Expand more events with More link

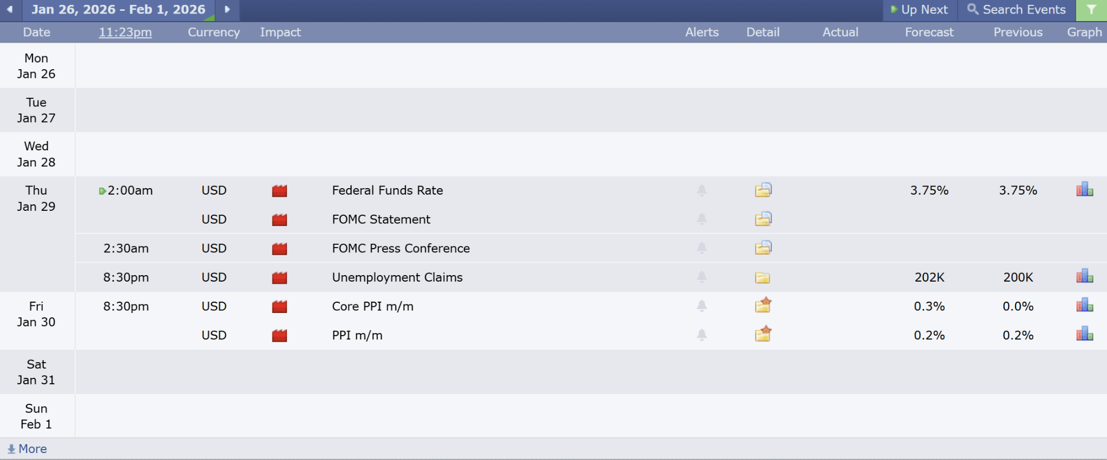pyautogui.click(x=27, y=449)
